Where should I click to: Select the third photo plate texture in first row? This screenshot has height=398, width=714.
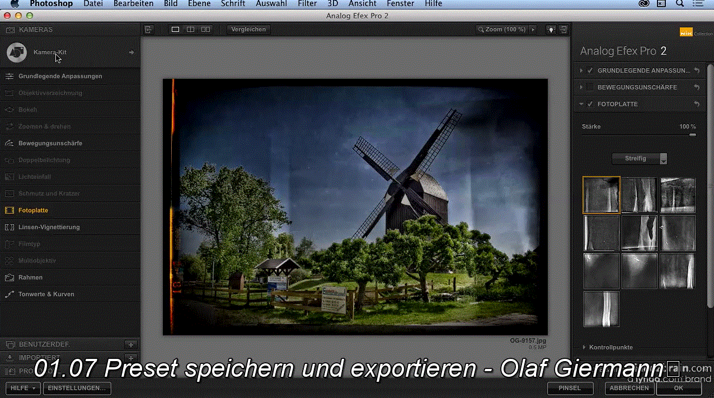(x=678, y=195)
